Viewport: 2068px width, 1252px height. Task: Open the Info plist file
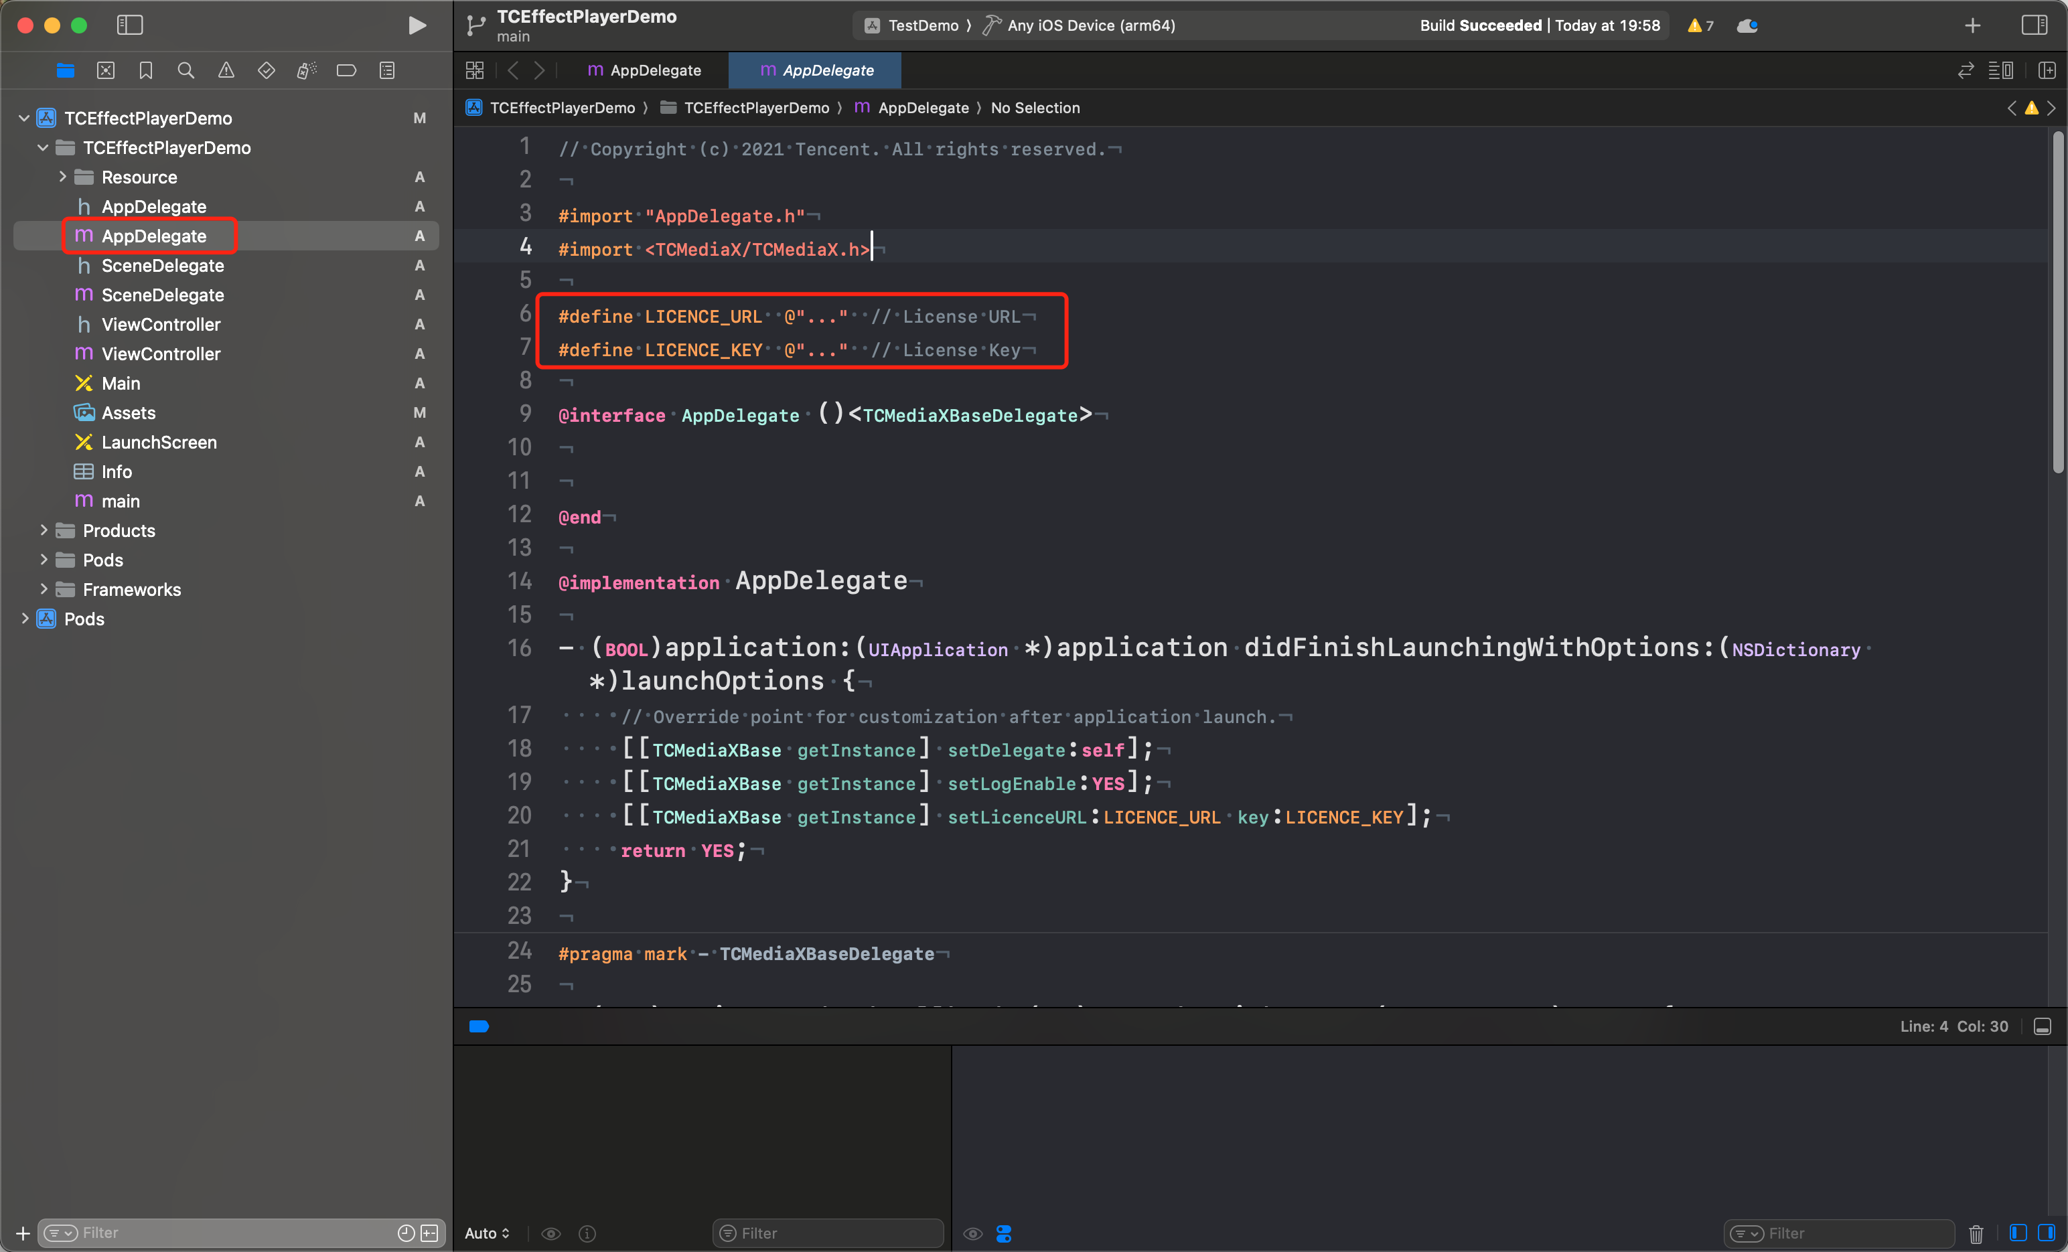coord(226,471)
